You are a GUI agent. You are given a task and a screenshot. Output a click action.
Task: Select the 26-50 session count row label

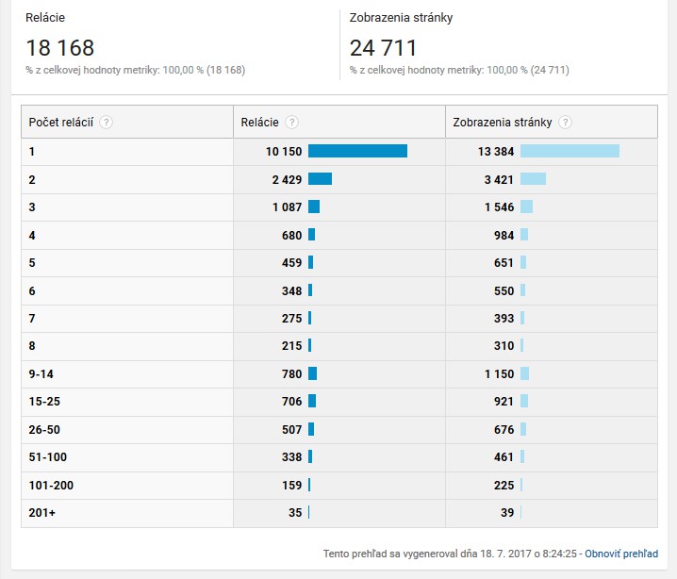(44, 430)
